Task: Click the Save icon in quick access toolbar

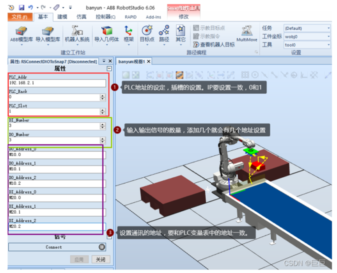Action: point(21,7)
